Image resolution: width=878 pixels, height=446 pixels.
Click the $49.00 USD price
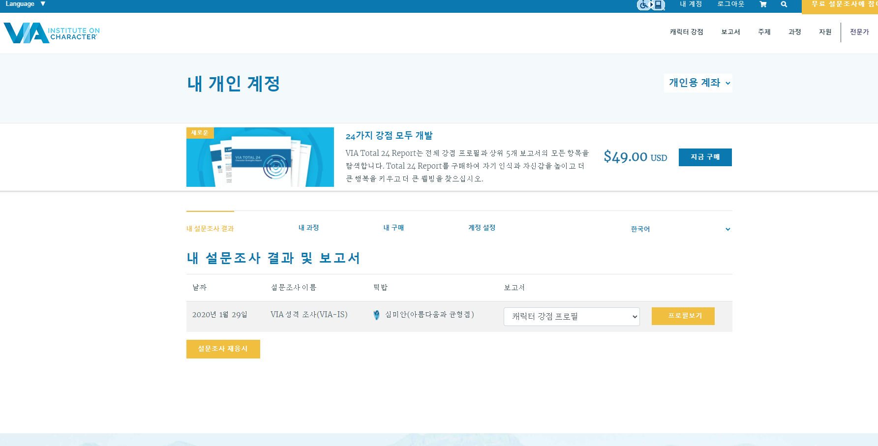coord(635,157)
